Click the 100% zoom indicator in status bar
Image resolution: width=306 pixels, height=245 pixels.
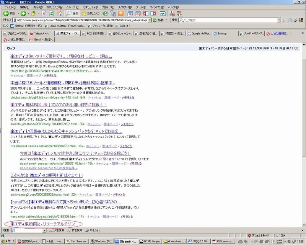(280, 235)
